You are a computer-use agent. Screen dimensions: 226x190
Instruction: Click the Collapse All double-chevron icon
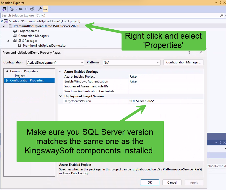point(26,9)
